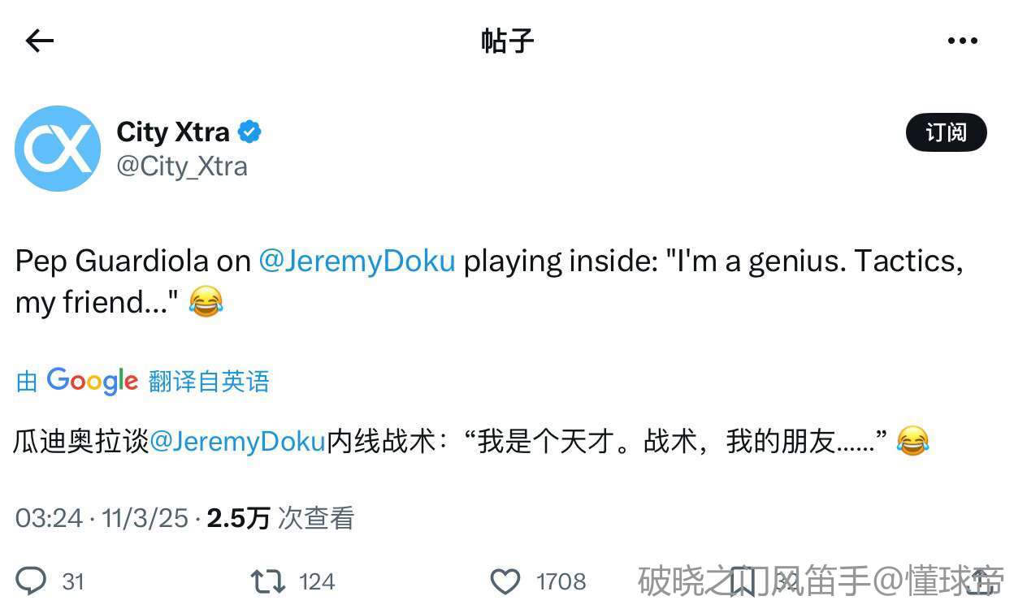
Task: Click the Google logo in translation note
Action: pos(92,381)
